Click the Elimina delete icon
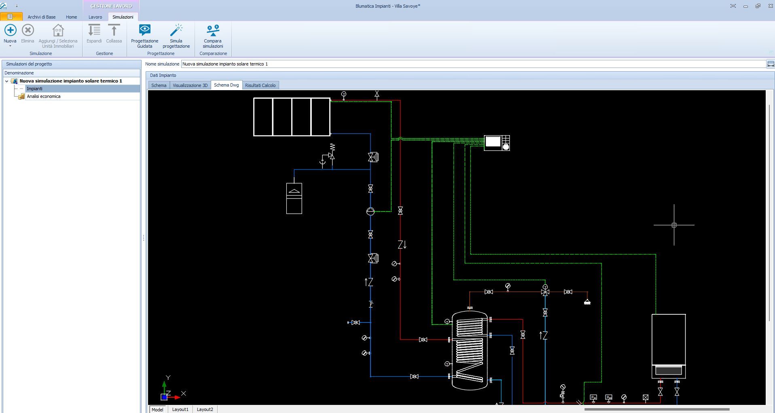This screenshot has height=413, width=775. pyautogui.click(x=28, y=30)
